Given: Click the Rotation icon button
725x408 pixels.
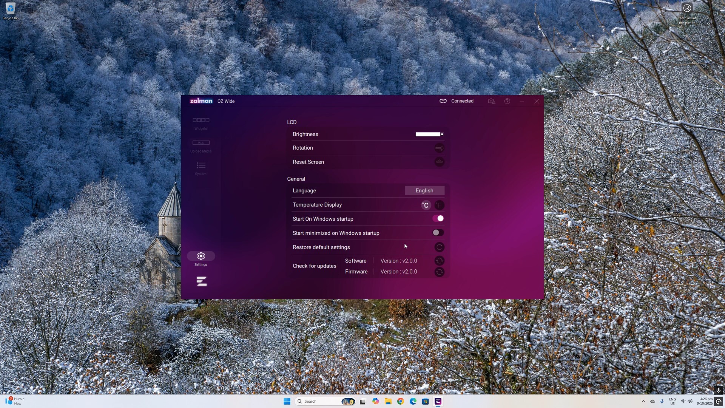Looking at the screenshot, I should tap(439, 148).
